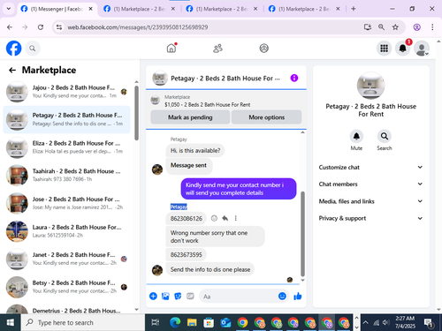This screenshot has height=331, width=442.
Task: Switch to the fourth Marketplace browser tab
Action: point(304,9)
